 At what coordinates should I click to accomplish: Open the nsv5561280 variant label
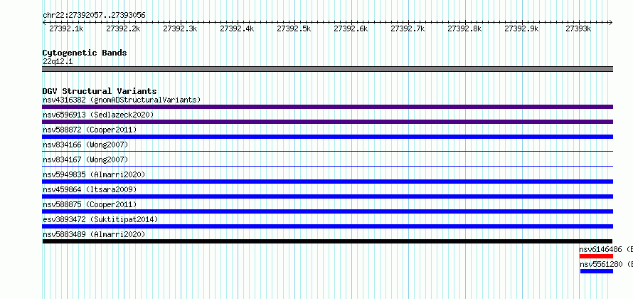pos(601,264)
